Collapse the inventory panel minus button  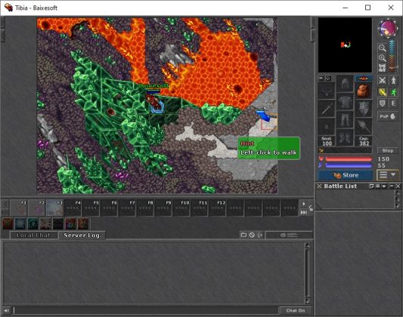point(321,78)
